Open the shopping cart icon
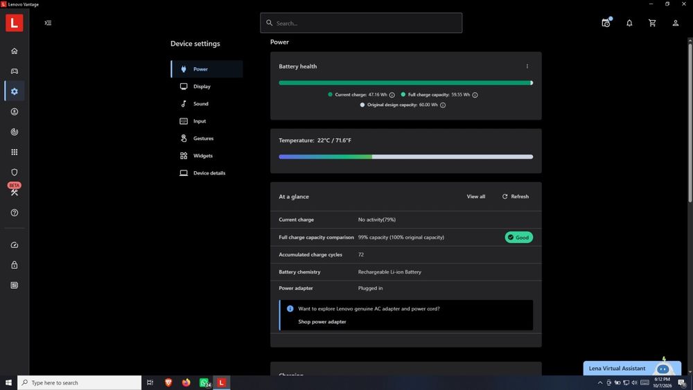693x390 pixels. (x=652, y=23)
